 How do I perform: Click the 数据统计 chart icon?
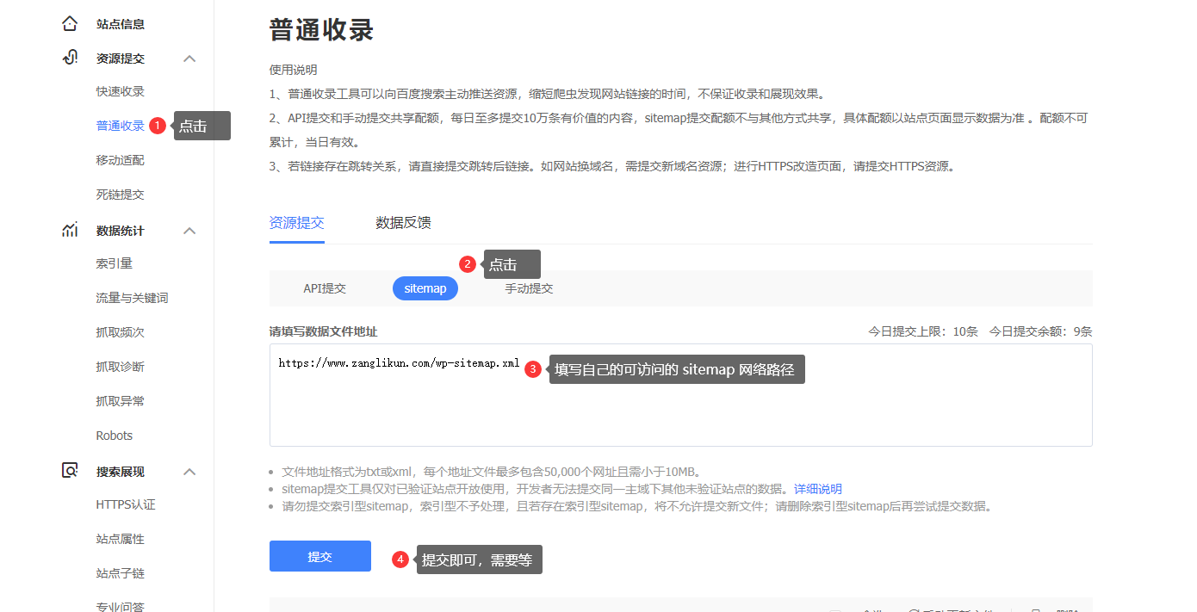pyautogui.click(x=70, y=231)
